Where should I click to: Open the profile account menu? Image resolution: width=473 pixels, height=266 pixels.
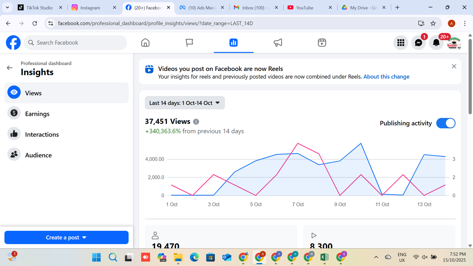point(454,43)
